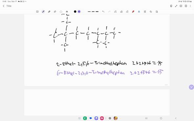Open the more options three-dot menu
The width and height of the screenshot is (194, 121).
[190, 6]
